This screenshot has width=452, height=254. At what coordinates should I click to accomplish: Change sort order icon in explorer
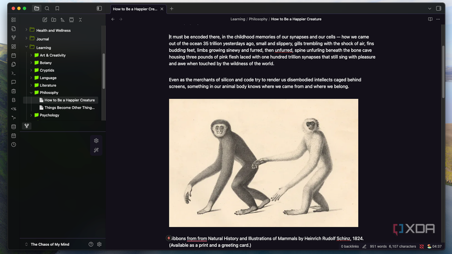tap(62, 20)
